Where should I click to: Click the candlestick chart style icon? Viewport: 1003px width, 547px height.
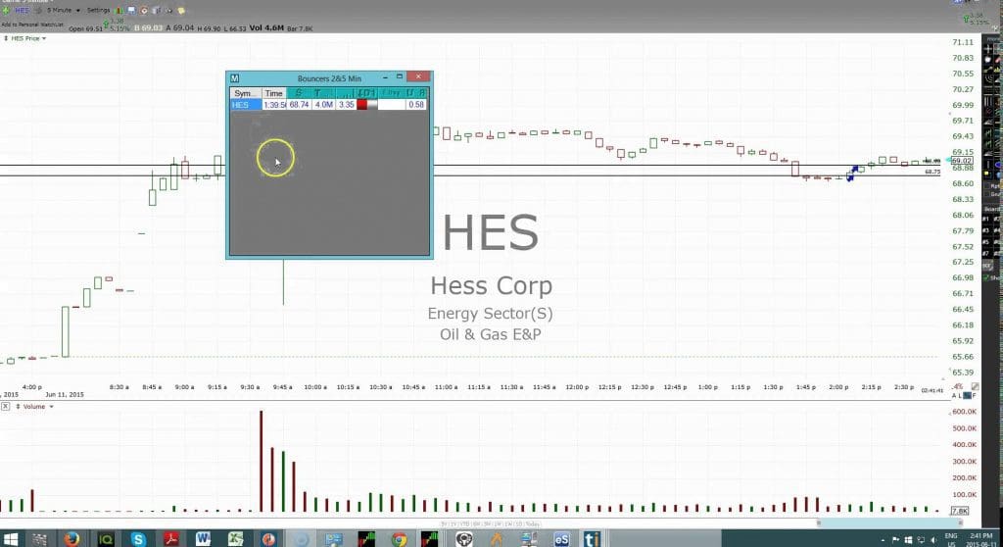119,11
